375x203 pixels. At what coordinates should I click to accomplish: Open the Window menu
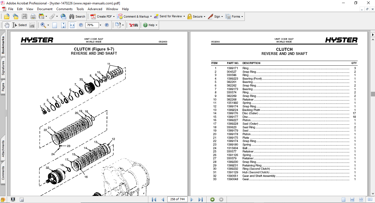point(112,9)
